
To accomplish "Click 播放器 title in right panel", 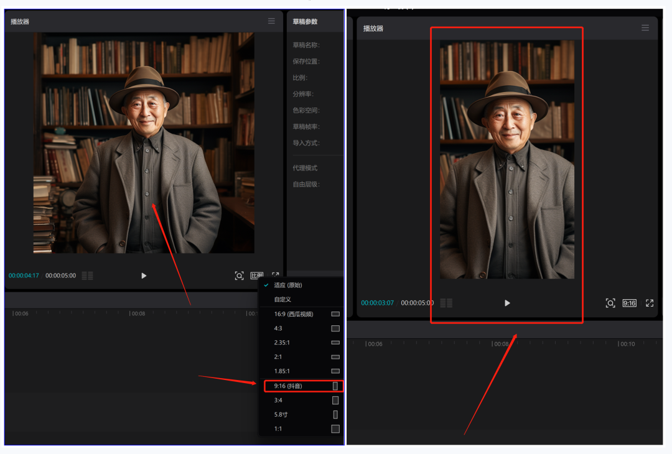I will [373, 29].
